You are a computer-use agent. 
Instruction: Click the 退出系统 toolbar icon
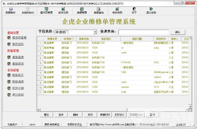coord(151,10)
